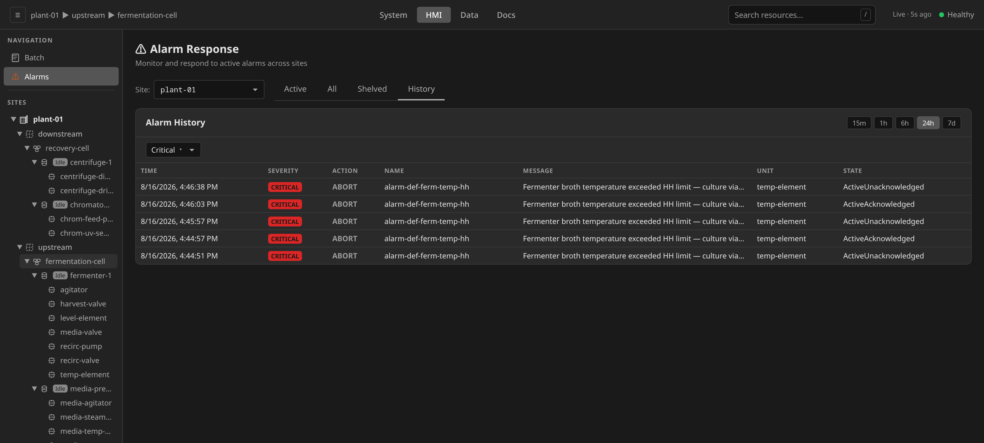Click the media-agitator equipment icon
Viewport: 984px width, 443px height.
click(x=52, y=402)
